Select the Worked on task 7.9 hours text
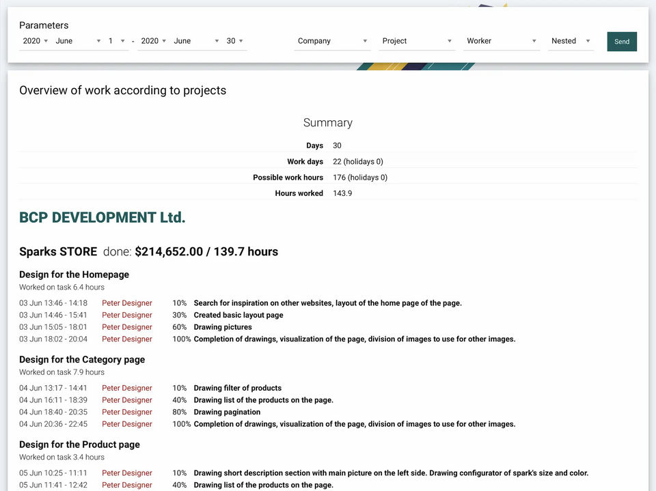The width and height of the screenshot is (656, 491). click(62, 371)
